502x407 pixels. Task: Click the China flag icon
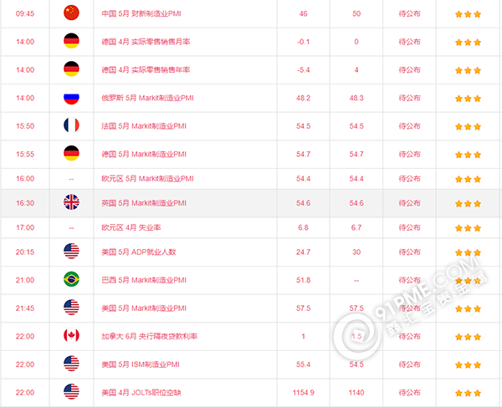[x=71, y=13]
